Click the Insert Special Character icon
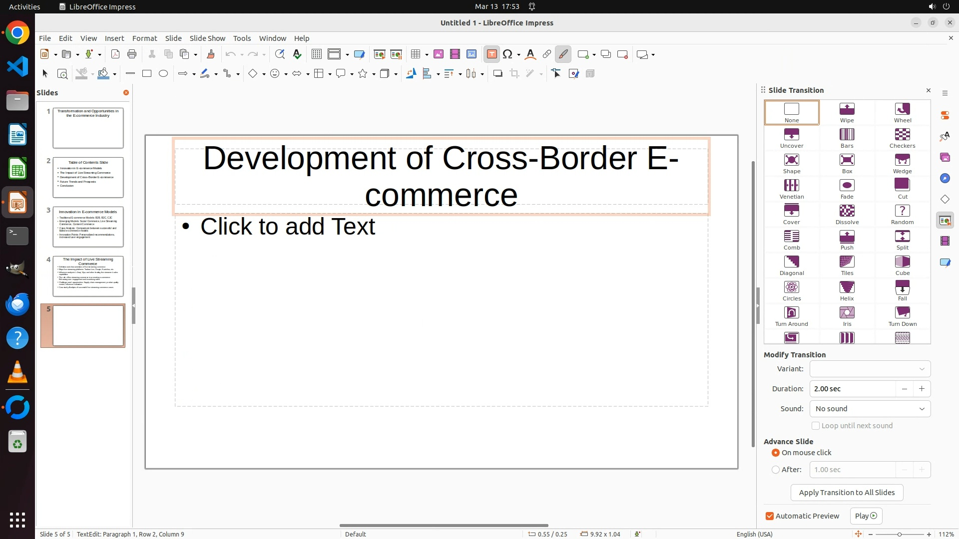 click(507, 54)
